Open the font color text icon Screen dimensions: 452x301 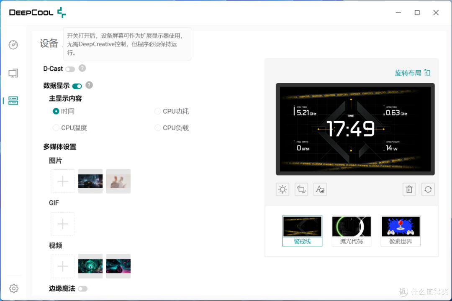320,189
